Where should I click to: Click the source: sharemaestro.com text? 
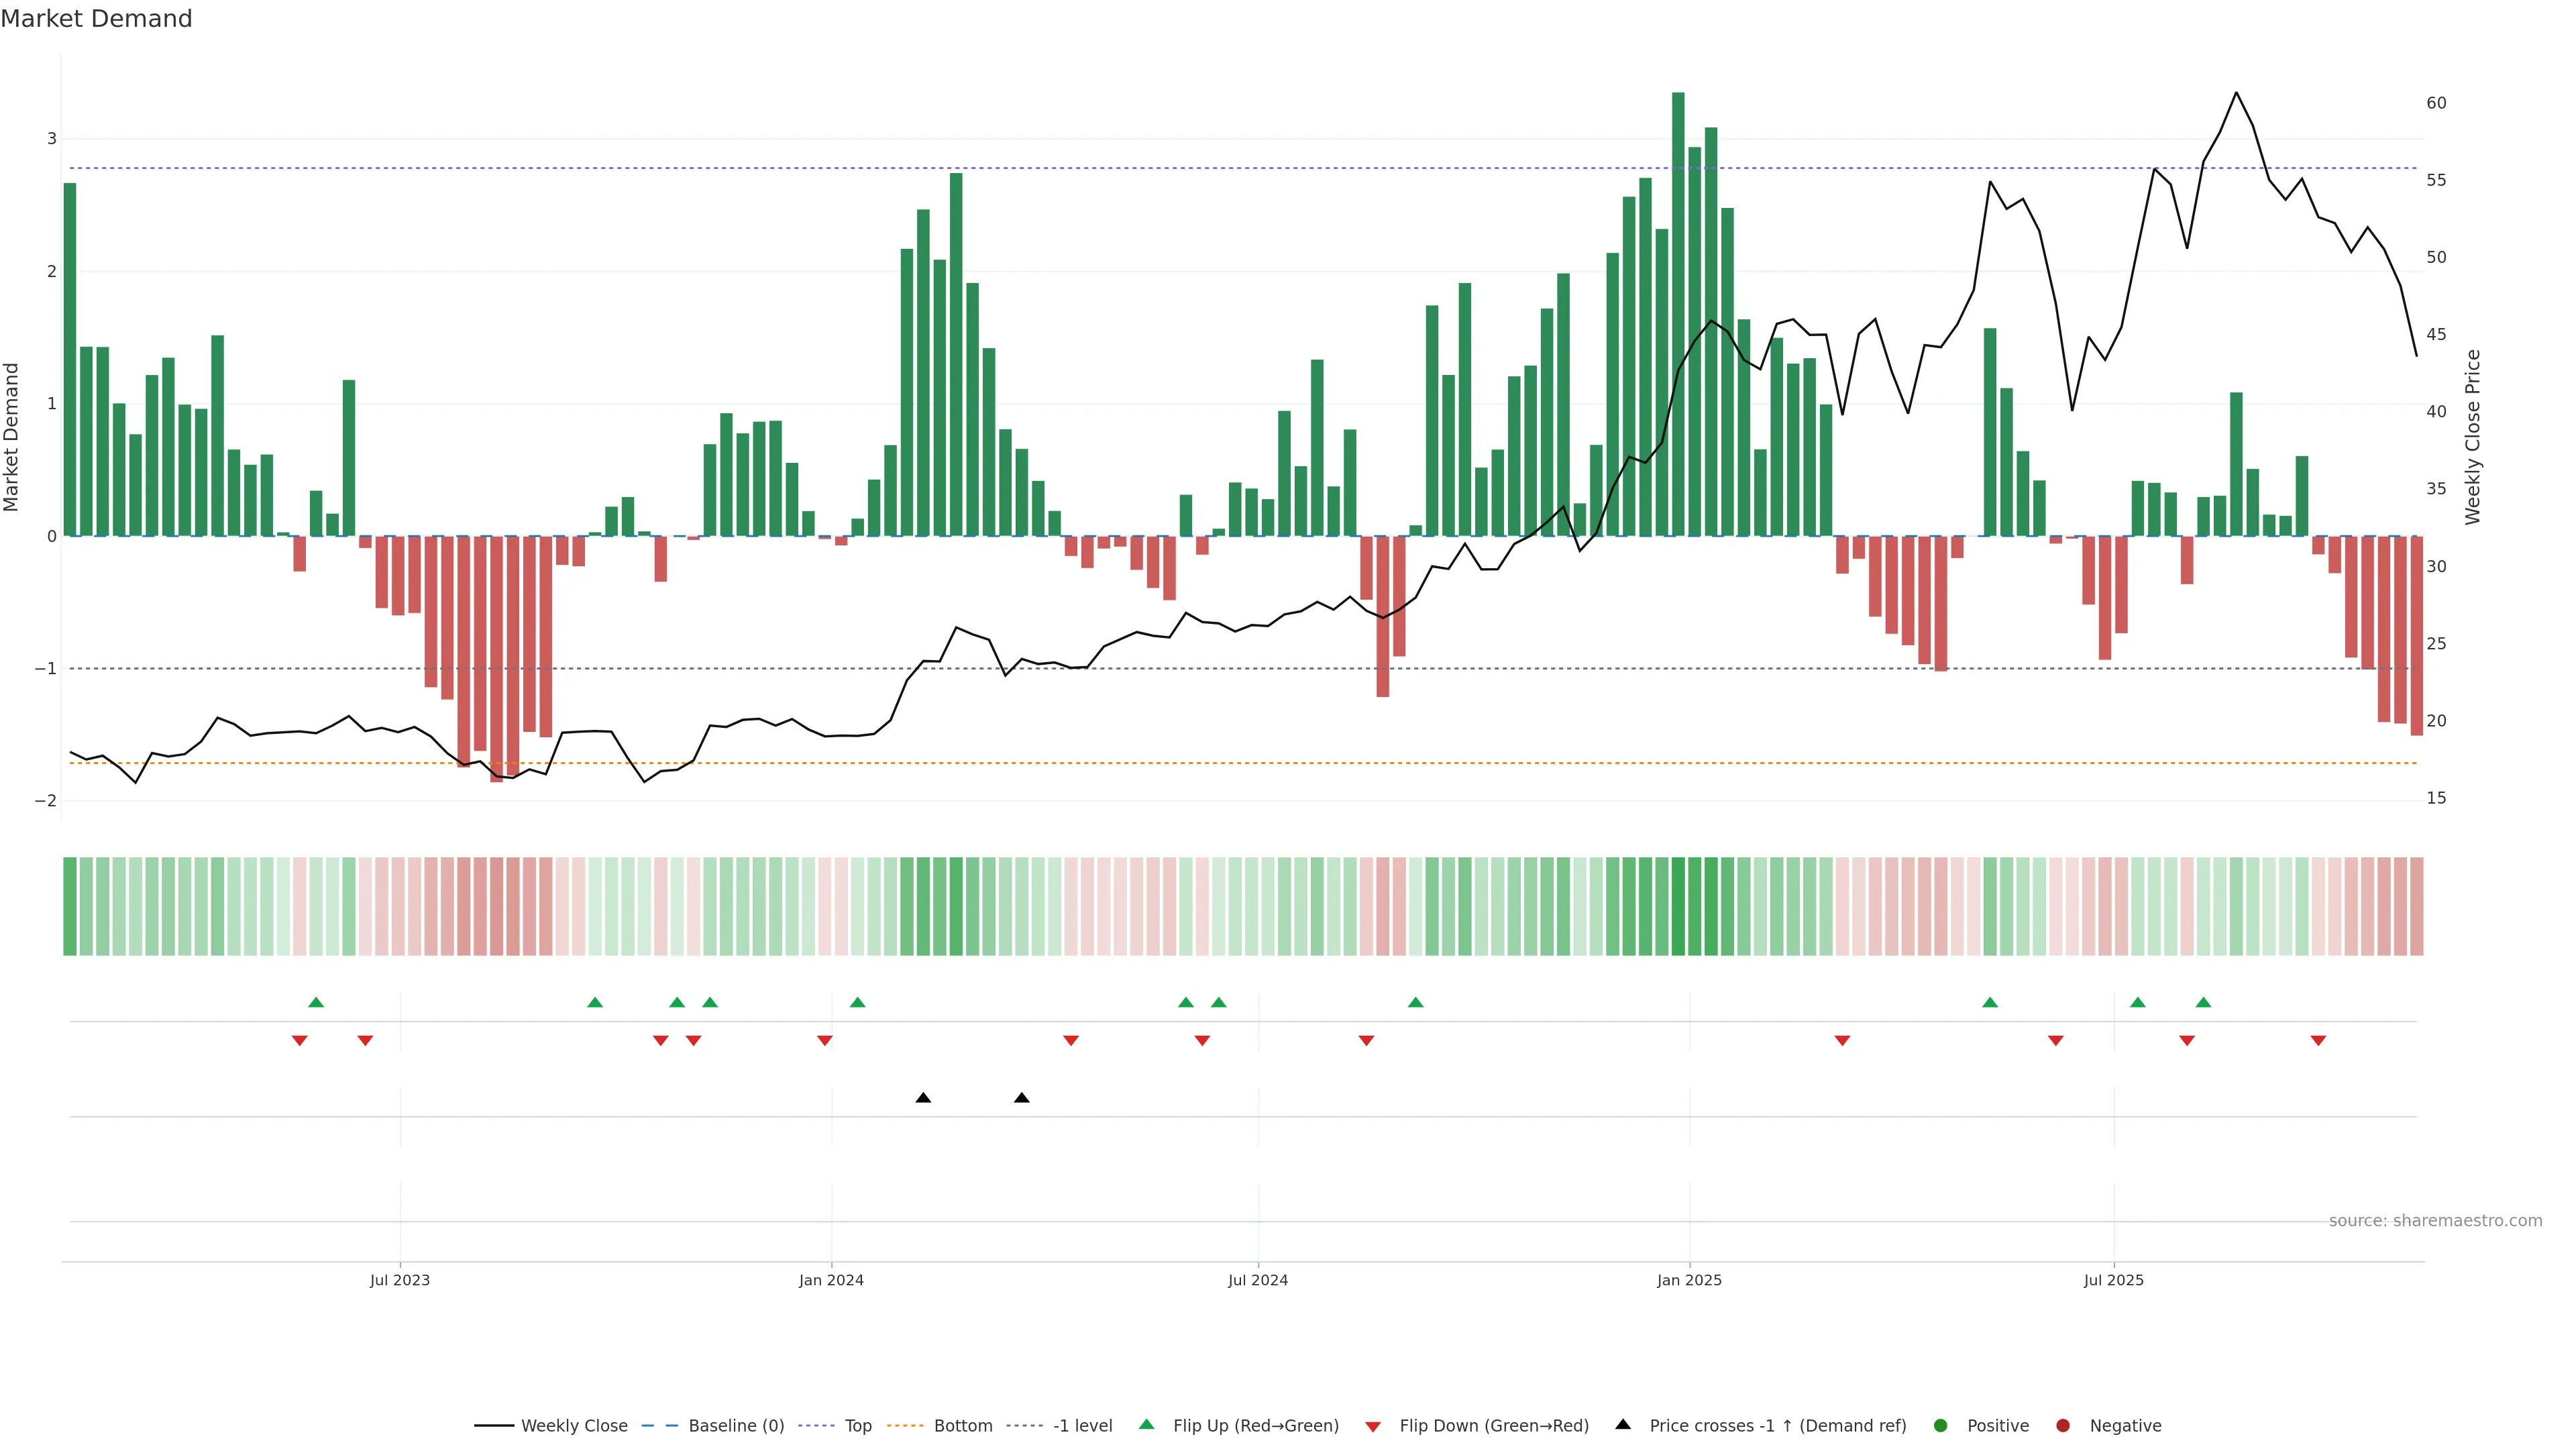2435,1220
